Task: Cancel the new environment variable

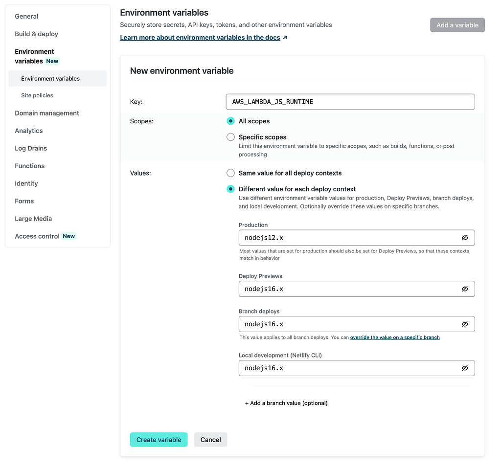Action: click(x=211, y=440)
